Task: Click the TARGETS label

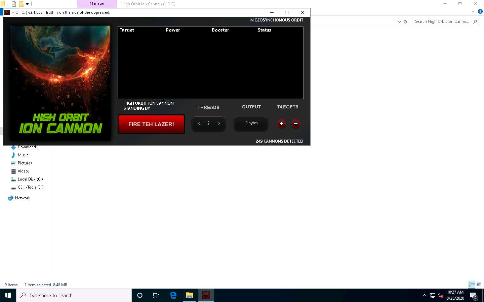Action: [x=288, y=107]
